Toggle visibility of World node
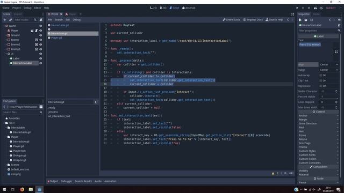The width and height of the screenshot is (344, 193). 41,26
